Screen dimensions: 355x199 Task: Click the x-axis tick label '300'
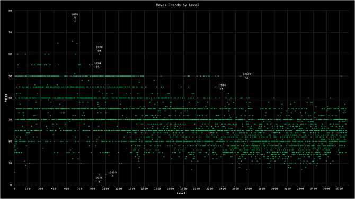point(40,189)
